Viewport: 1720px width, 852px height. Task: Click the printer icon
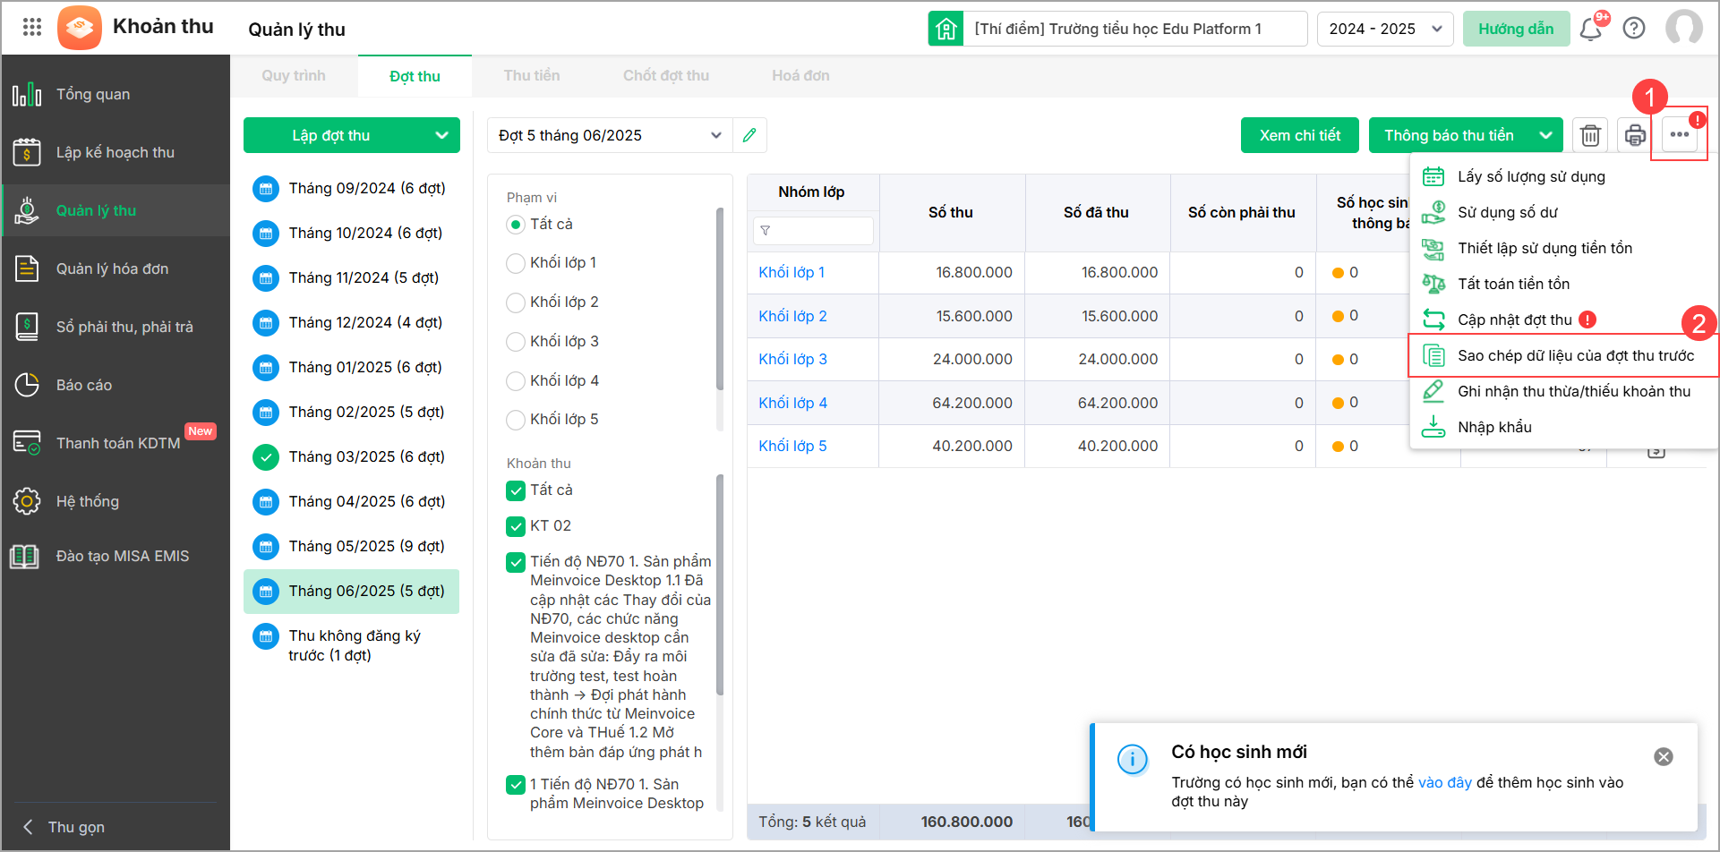click(x=1635, y=135)
